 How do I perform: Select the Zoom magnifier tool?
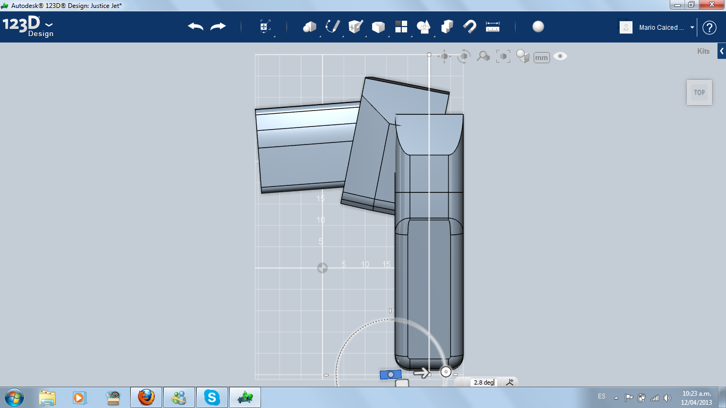point(483,56)
